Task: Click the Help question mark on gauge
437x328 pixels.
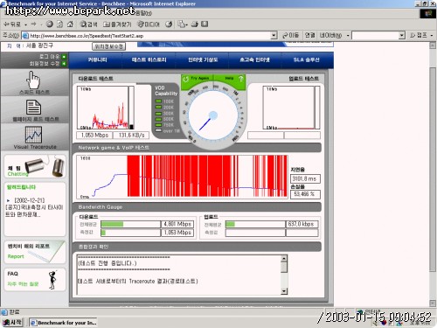Action: 241,79
